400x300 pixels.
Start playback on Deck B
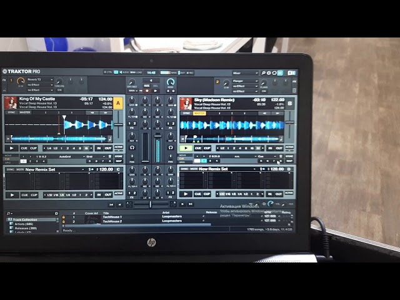click(186, 148)
